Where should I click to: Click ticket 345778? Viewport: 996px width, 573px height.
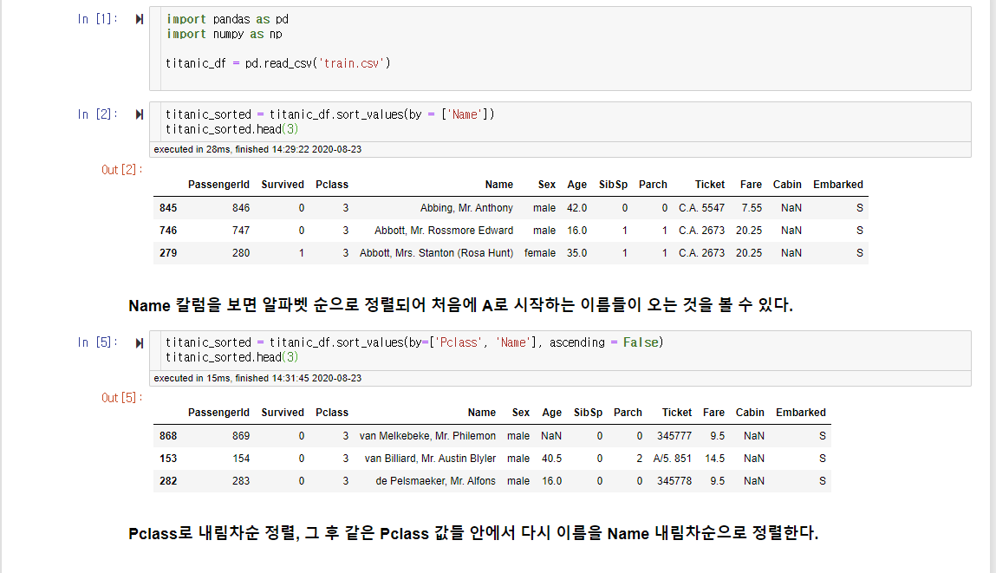click(x=674, y=481)
